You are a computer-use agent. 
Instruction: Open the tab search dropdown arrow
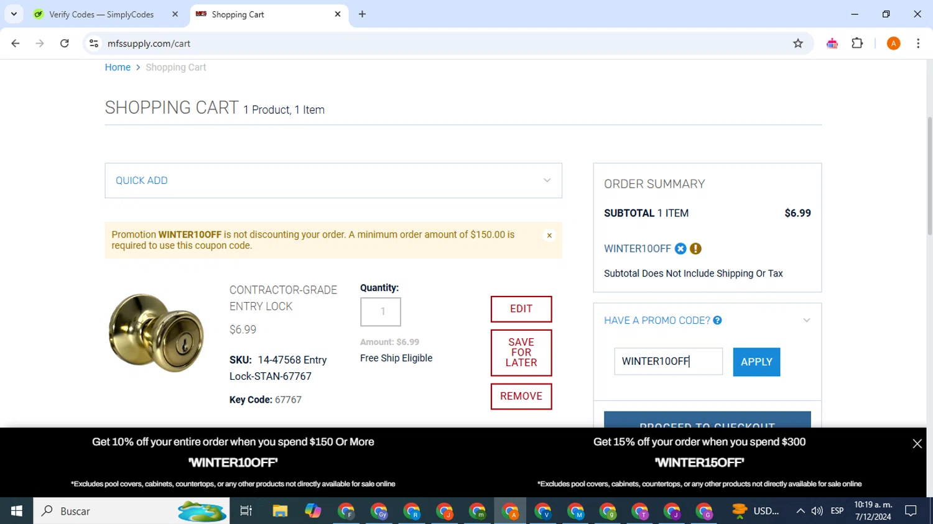(14, 14)
